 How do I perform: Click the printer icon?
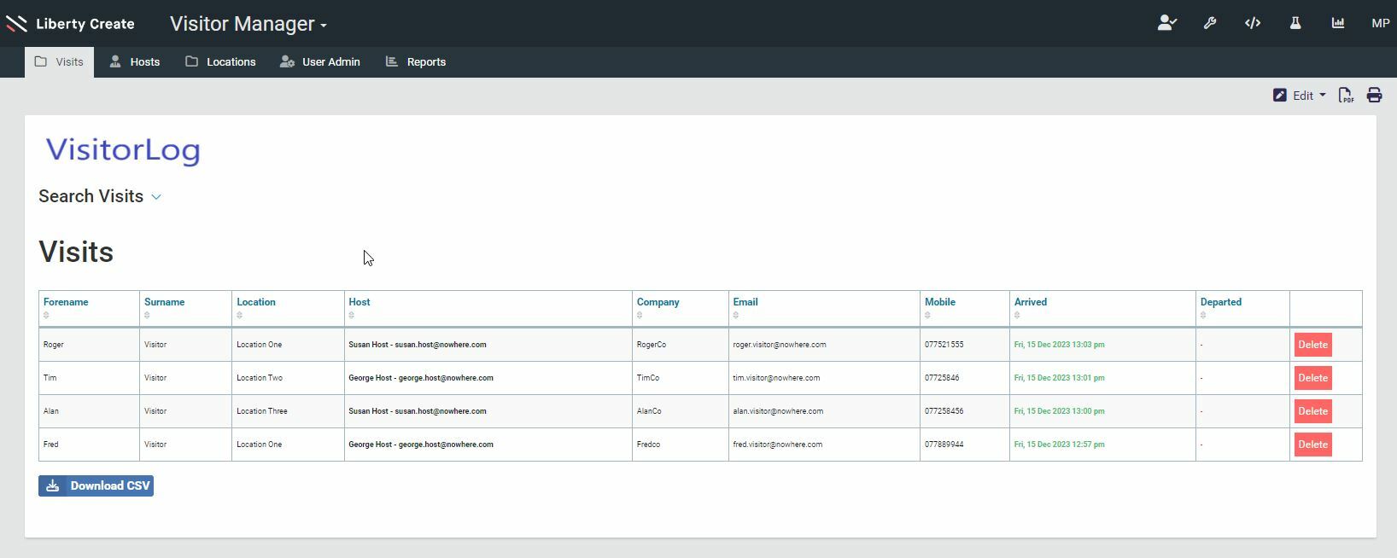(1374, 96)
